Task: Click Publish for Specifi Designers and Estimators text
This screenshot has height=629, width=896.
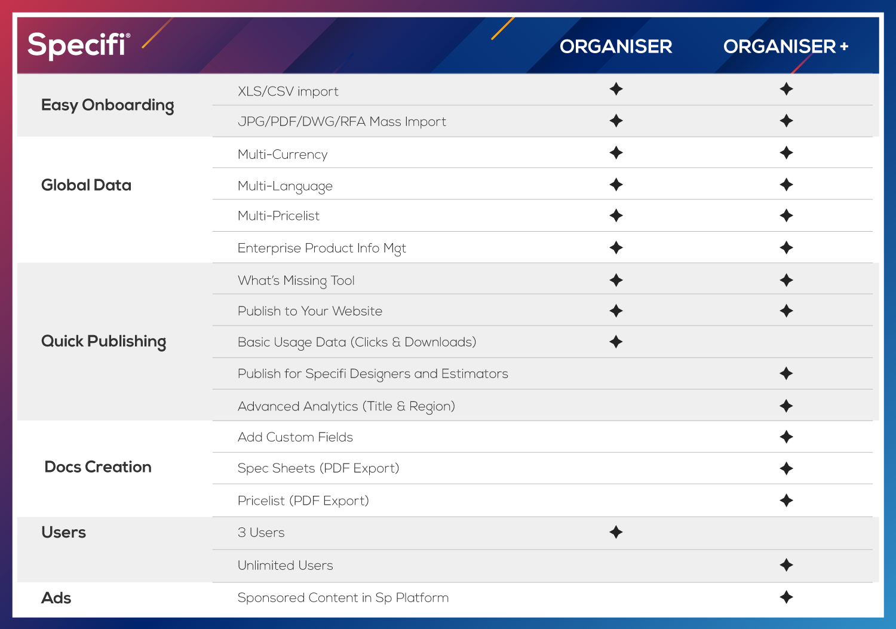Action: click(373, 374)
